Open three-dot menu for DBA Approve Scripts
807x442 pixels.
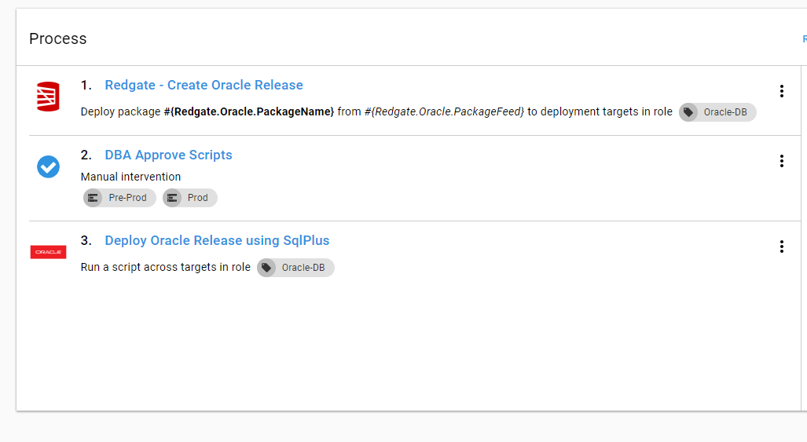781,161
